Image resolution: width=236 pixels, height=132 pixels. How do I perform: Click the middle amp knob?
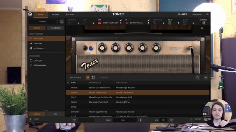(x=129, y=48)
